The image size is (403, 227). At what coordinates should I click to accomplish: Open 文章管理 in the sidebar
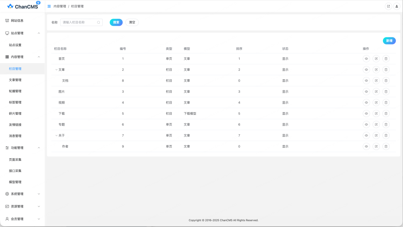(15, 80)
